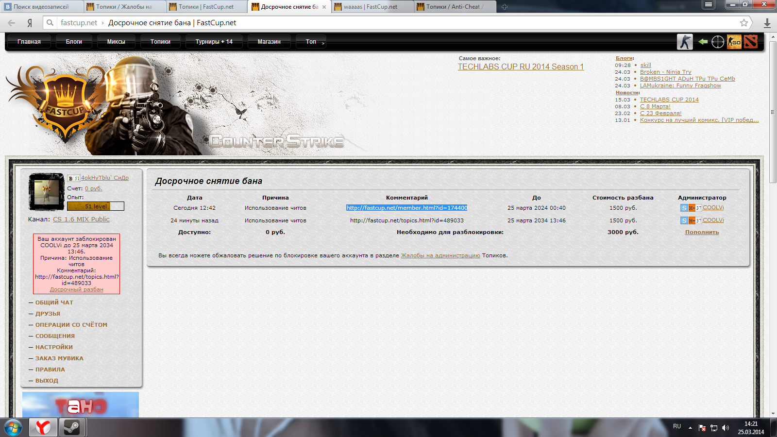Select the Counter-Strike 1.6 game icon
Viewport: 777px width, 437px height.
[685, 42]
